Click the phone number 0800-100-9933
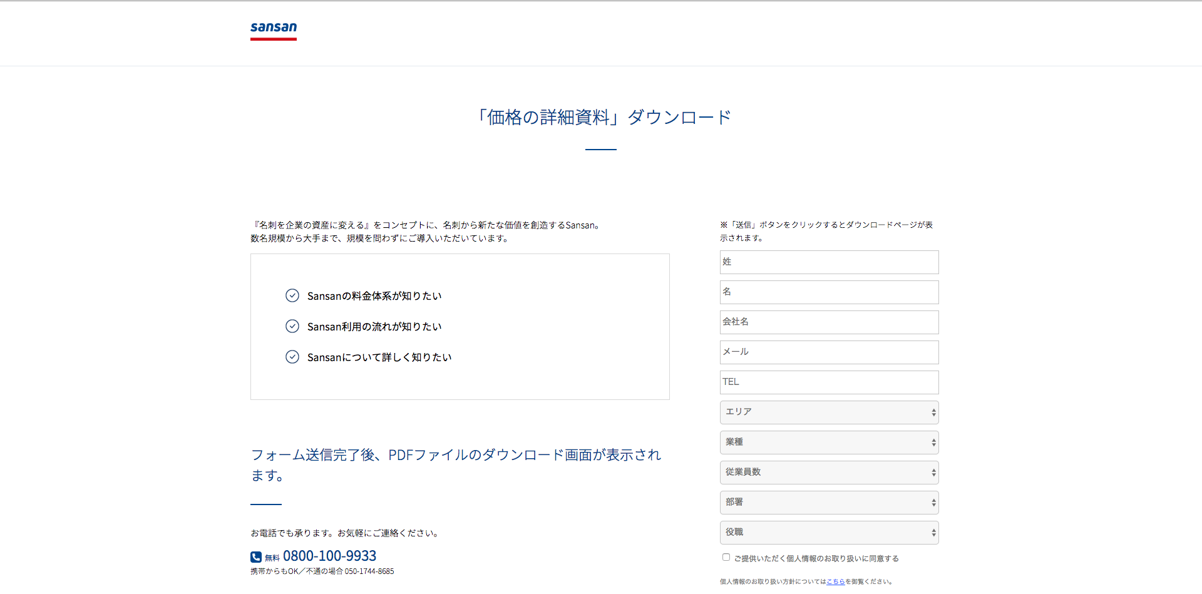 click(x=330, y=556)
